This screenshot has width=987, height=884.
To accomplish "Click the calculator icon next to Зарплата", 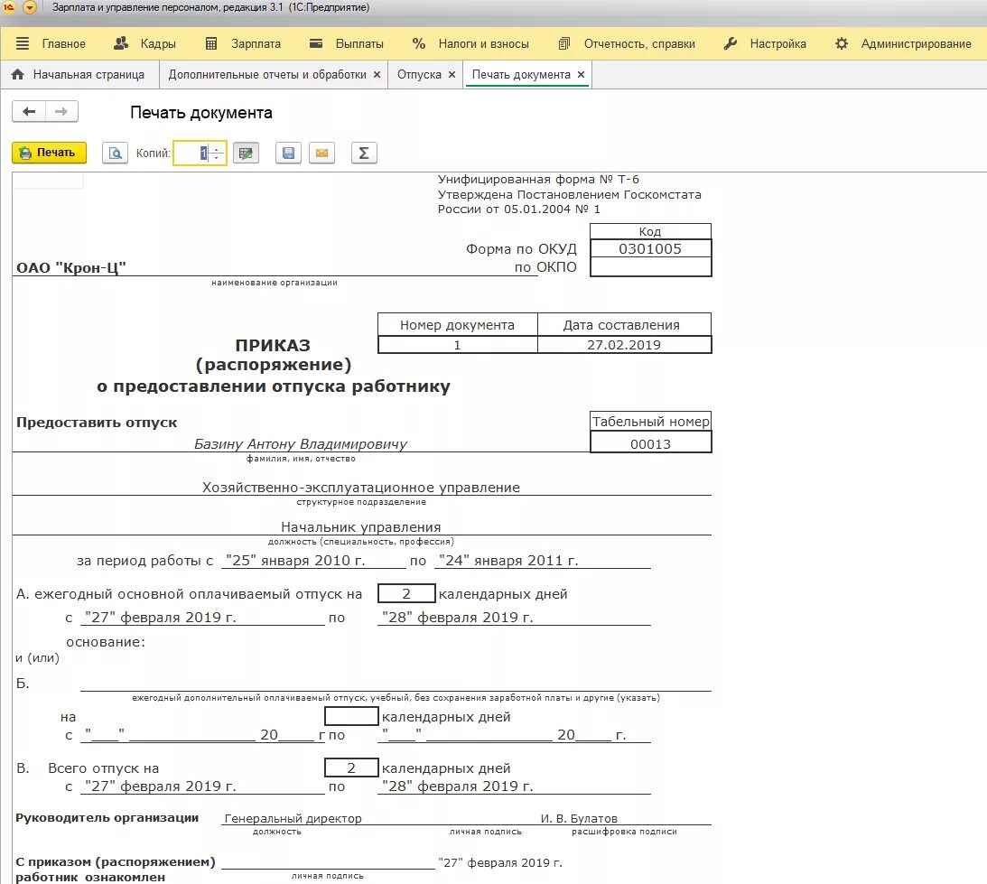I will click(211, 43).
